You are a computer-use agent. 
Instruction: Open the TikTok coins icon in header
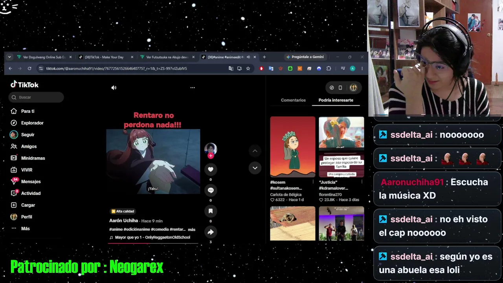coord(332,88)
